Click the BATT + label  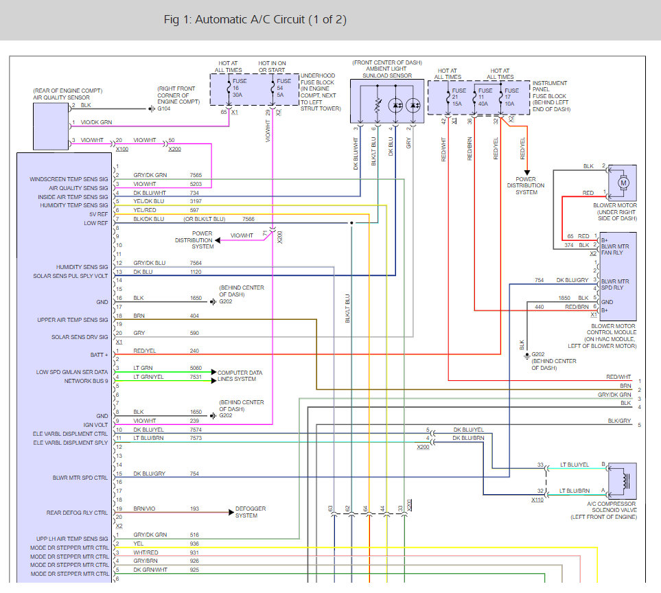coord(99,355)
